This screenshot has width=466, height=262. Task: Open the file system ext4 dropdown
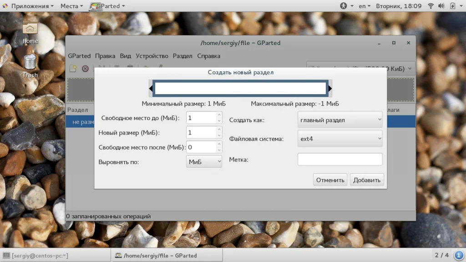click(x=339, y=138)
